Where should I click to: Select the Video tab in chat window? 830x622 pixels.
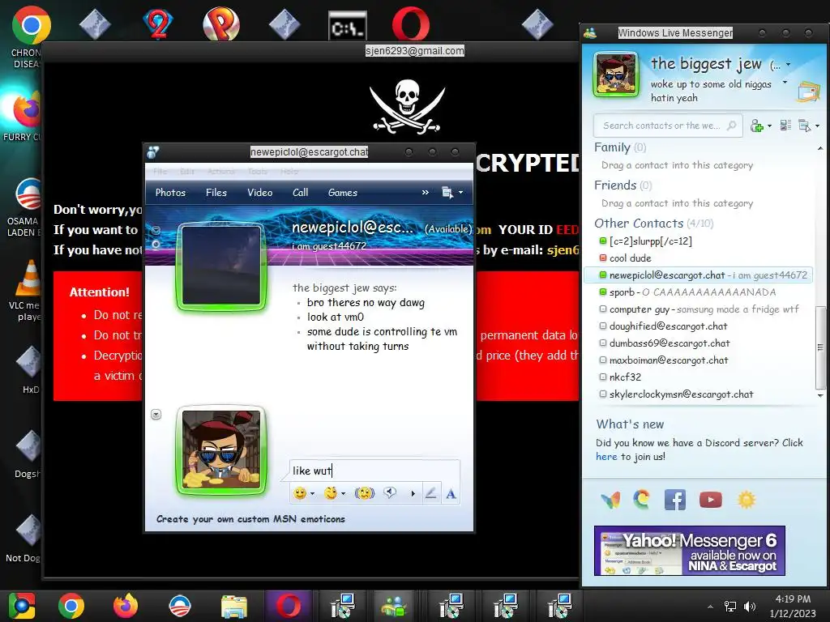[260, 193]
